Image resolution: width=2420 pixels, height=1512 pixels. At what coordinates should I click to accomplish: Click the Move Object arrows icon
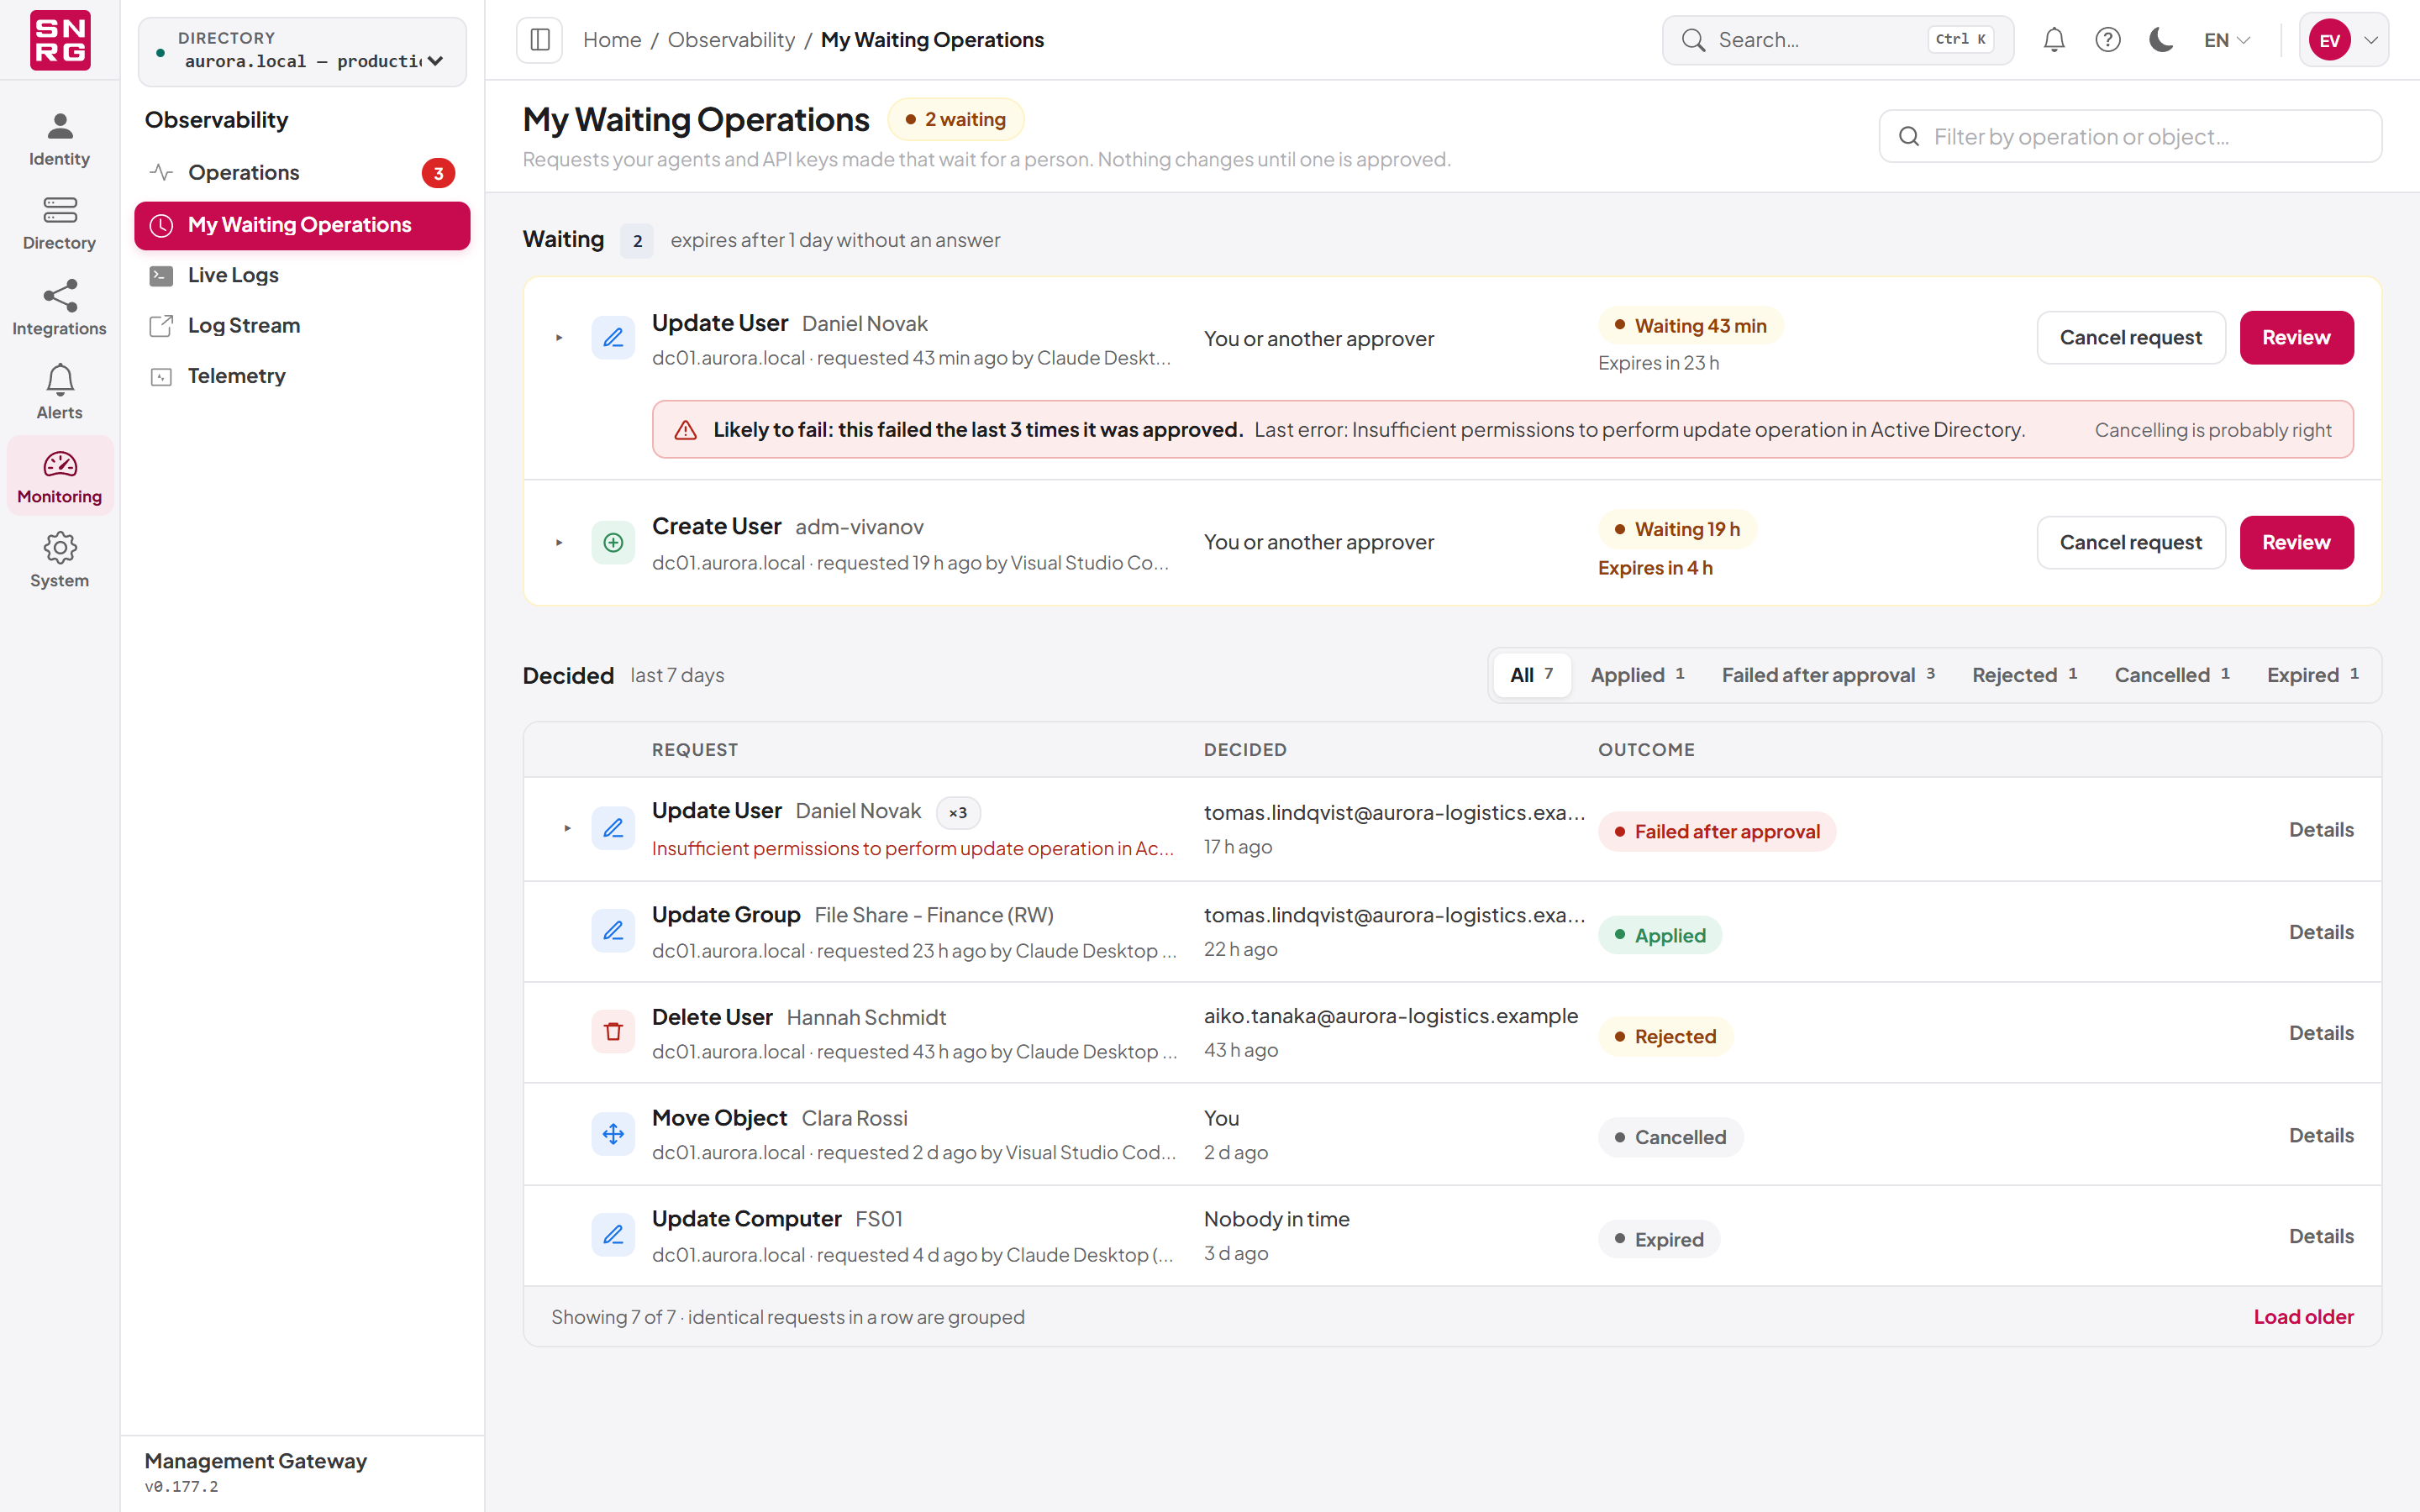tap(613, 1134)
